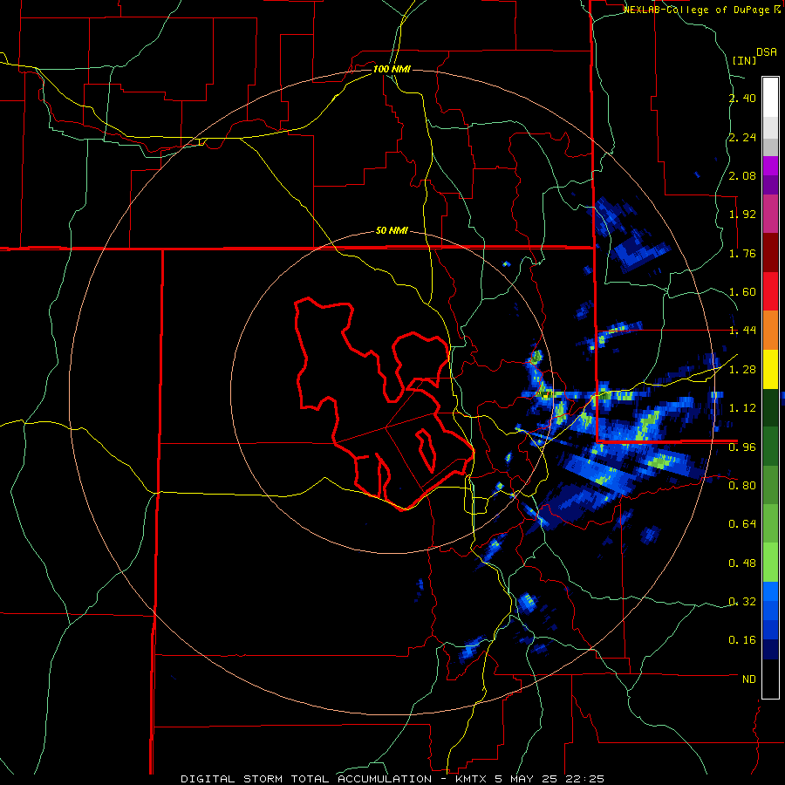Click the 0.64 legend value
The image size is (785, 785).
742,524
